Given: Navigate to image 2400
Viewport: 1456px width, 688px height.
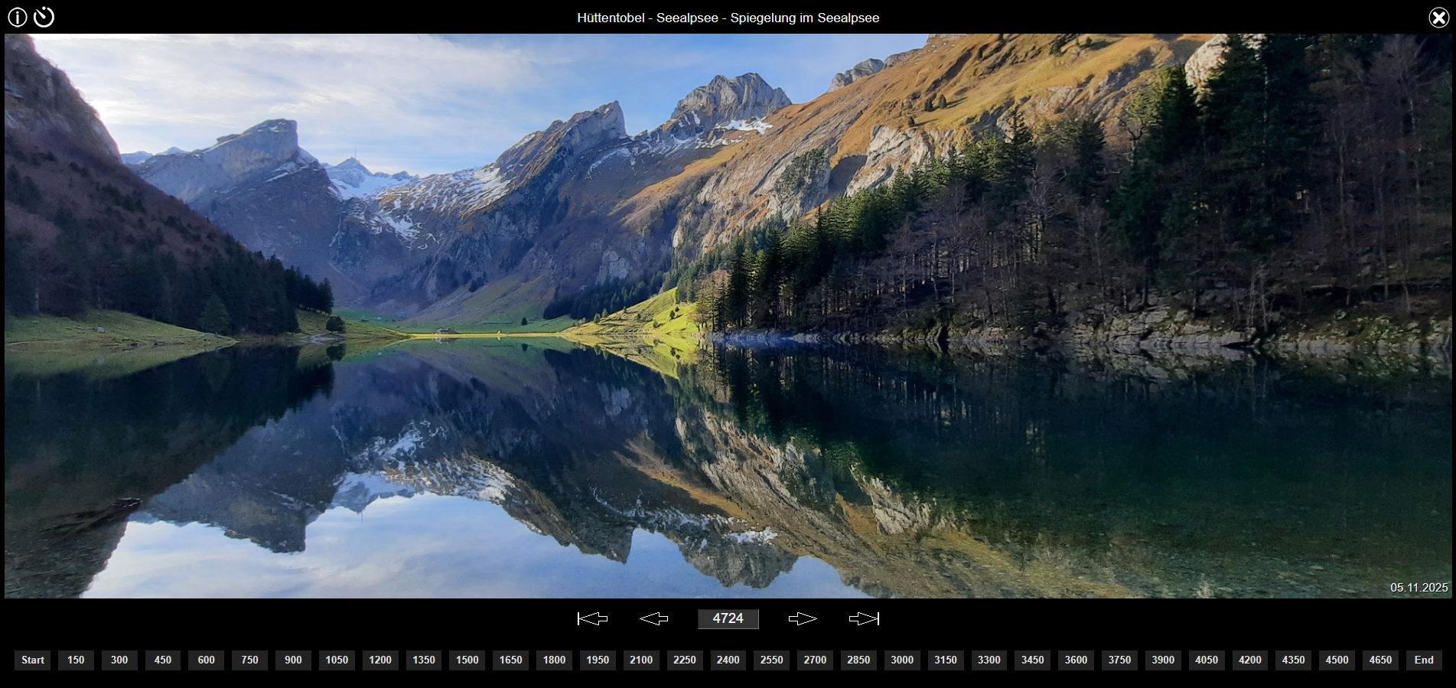Looking at the screenshot, I should click(728, 660).
